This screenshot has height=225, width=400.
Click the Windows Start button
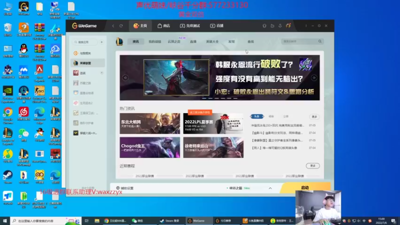click(5, 220)
